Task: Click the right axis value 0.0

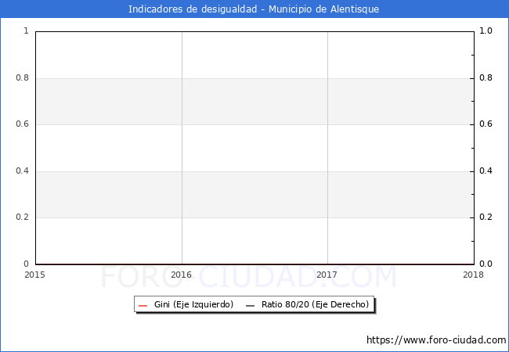Action: click(486, 264)
